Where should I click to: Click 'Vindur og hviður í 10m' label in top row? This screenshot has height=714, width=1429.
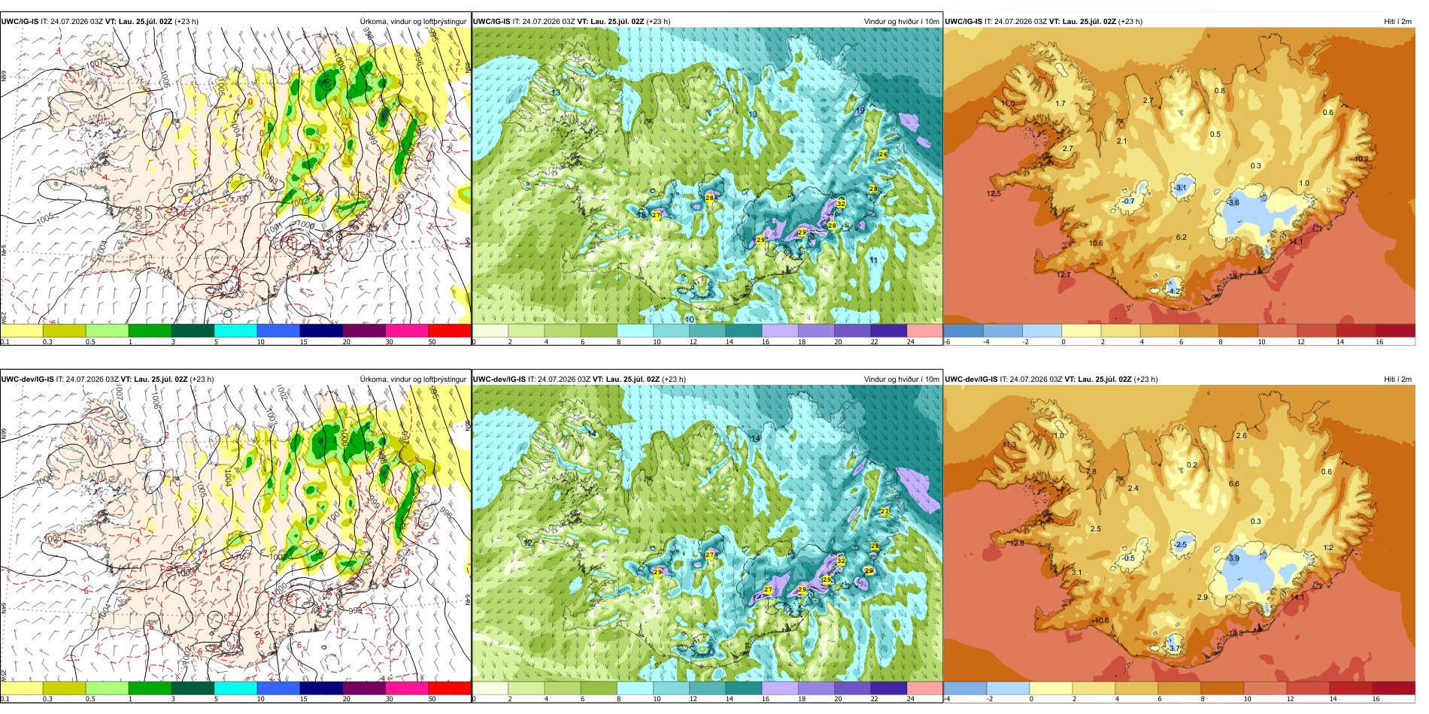pyautogui.click(x=901, y=21)
